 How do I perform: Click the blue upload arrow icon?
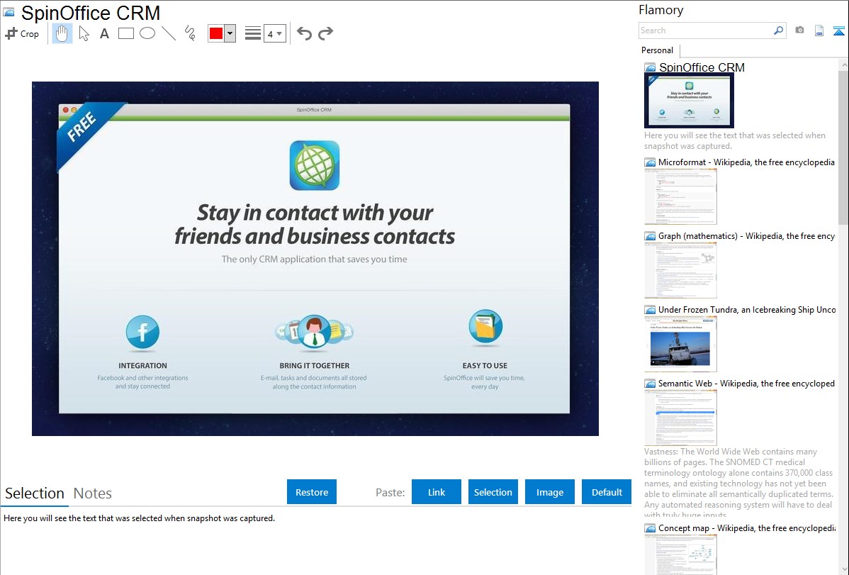(x=838, y=30)
